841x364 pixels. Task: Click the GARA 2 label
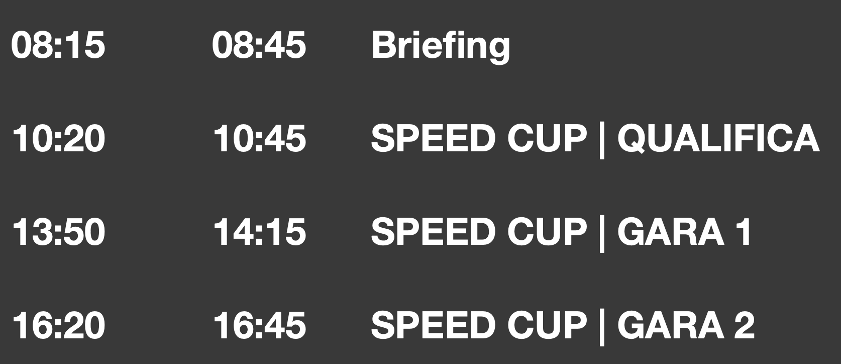pos(686,325)
